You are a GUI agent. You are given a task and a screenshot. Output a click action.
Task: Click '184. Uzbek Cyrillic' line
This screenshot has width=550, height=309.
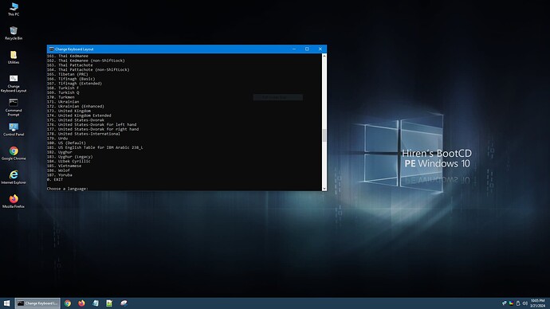(69, 161)
